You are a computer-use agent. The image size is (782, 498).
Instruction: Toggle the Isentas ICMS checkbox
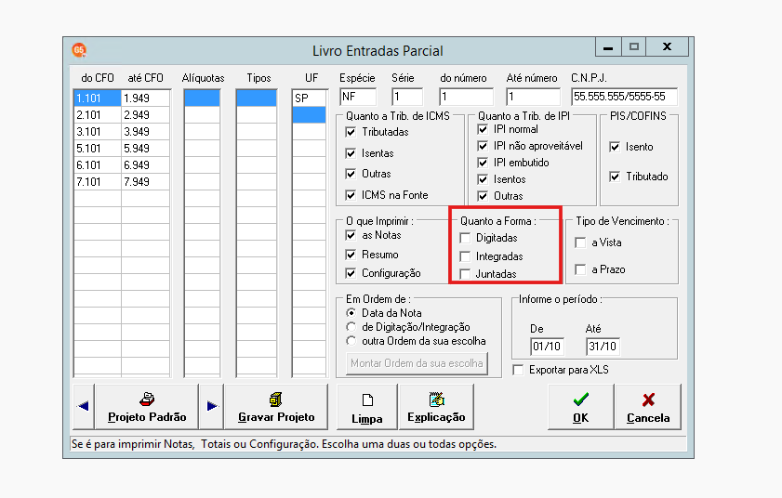pos(351,153)
